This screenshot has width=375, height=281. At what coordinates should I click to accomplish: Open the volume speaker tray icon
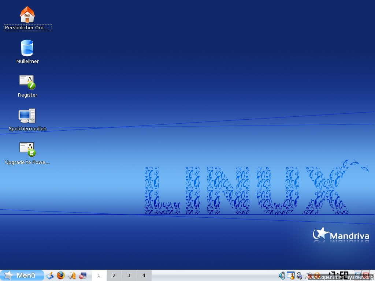(x=282, y=276)
